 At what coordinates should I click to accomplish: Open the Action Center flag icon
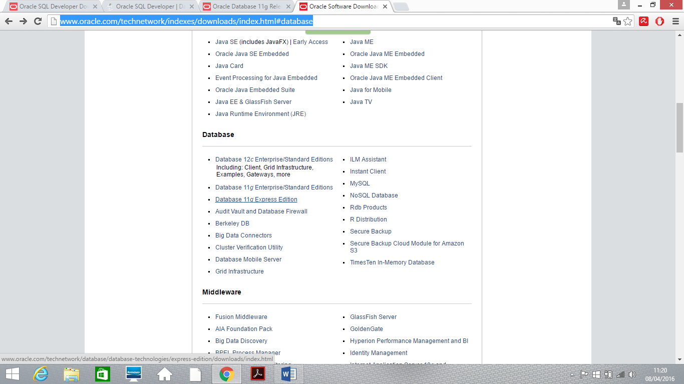coord(584,374)
